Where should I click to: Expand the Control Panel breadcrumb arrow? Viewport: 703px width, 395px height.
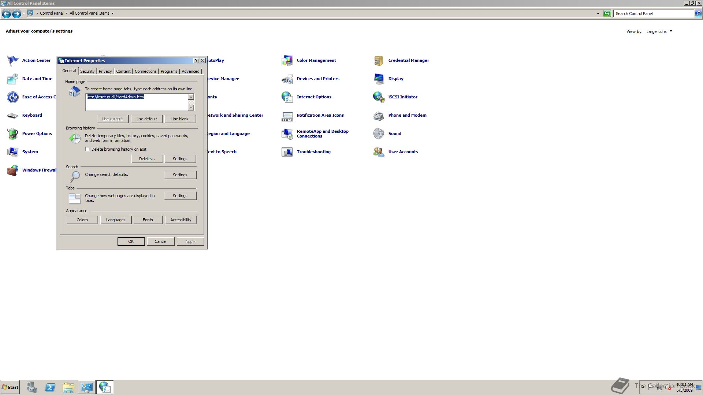(x=67, y=14)
